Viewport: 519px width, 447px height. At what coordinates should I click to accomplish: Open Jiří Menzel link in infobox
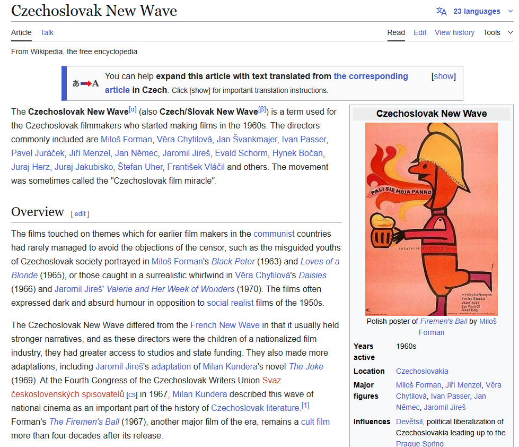click(463, 385)
